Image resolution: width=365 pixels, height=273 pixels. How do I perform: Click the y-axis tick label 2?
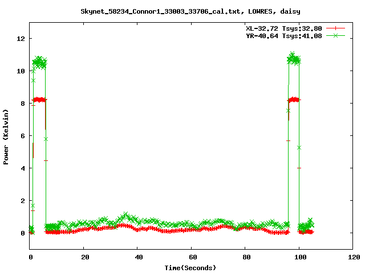(x=23, y=201)
